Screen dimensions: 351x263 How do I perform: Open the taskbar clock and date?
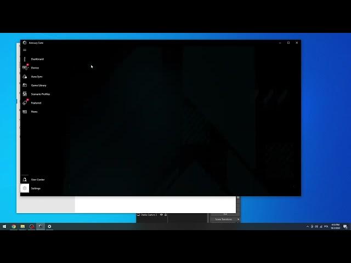(335, 226)
